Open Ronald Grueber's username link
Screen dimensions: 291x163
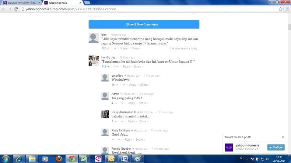121,149
